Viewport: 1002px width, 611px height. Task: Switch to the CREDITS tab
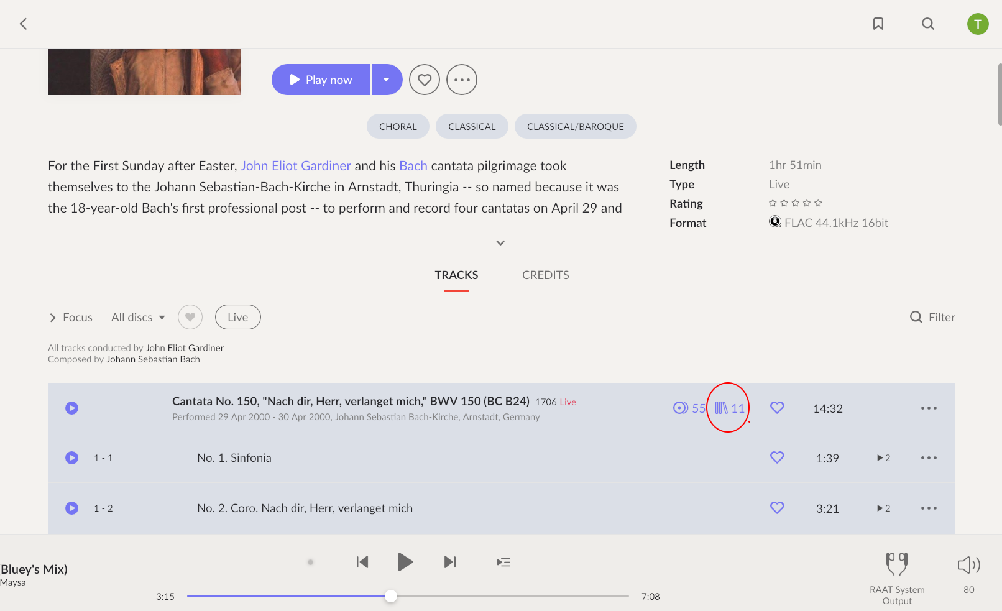point(546,275)
